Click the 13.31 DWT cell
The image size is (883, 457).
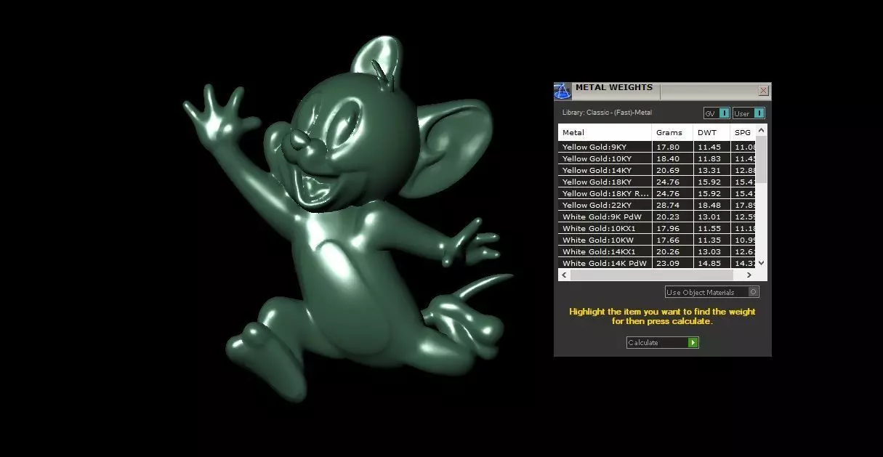pyautogui.click(x=711, y=170)
